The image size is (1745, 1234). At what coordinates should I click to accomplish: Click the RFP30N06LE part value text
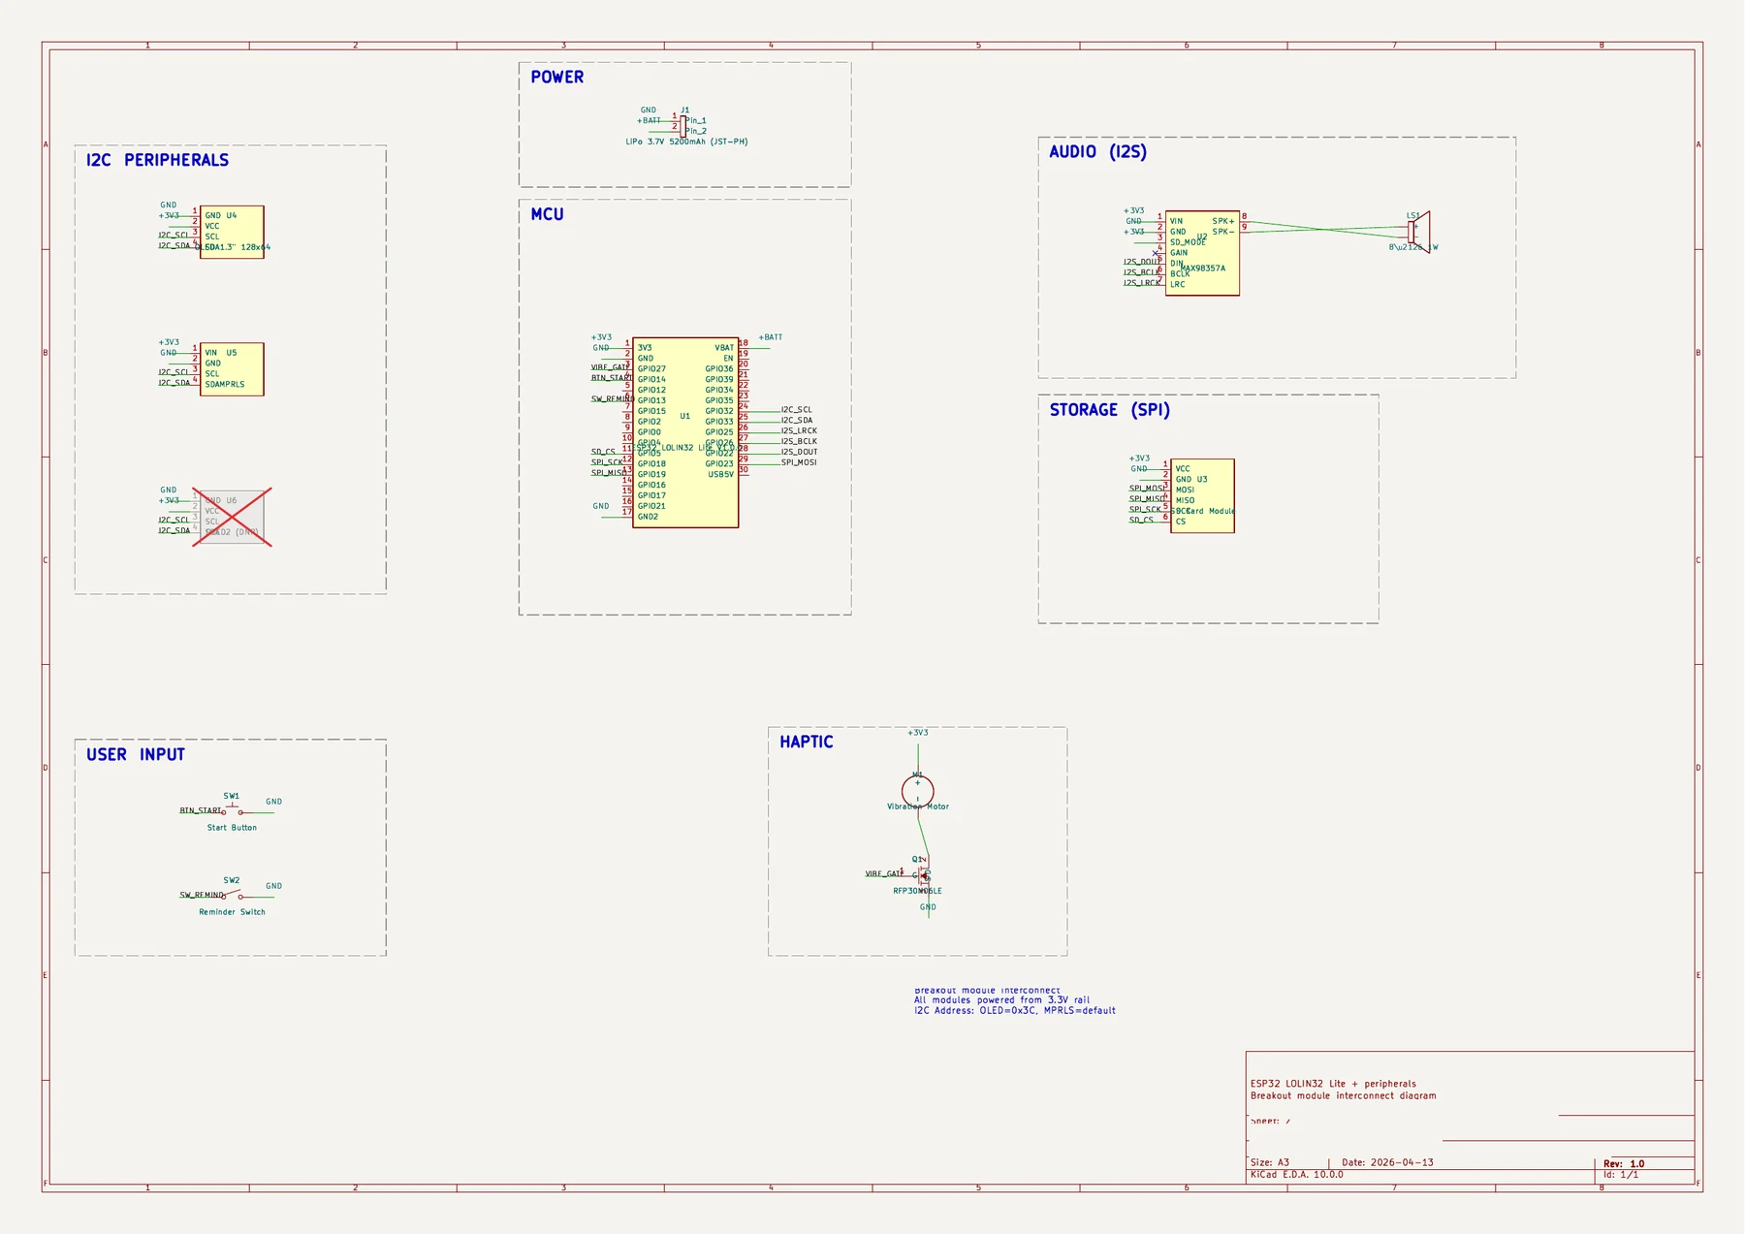point(917,891)
